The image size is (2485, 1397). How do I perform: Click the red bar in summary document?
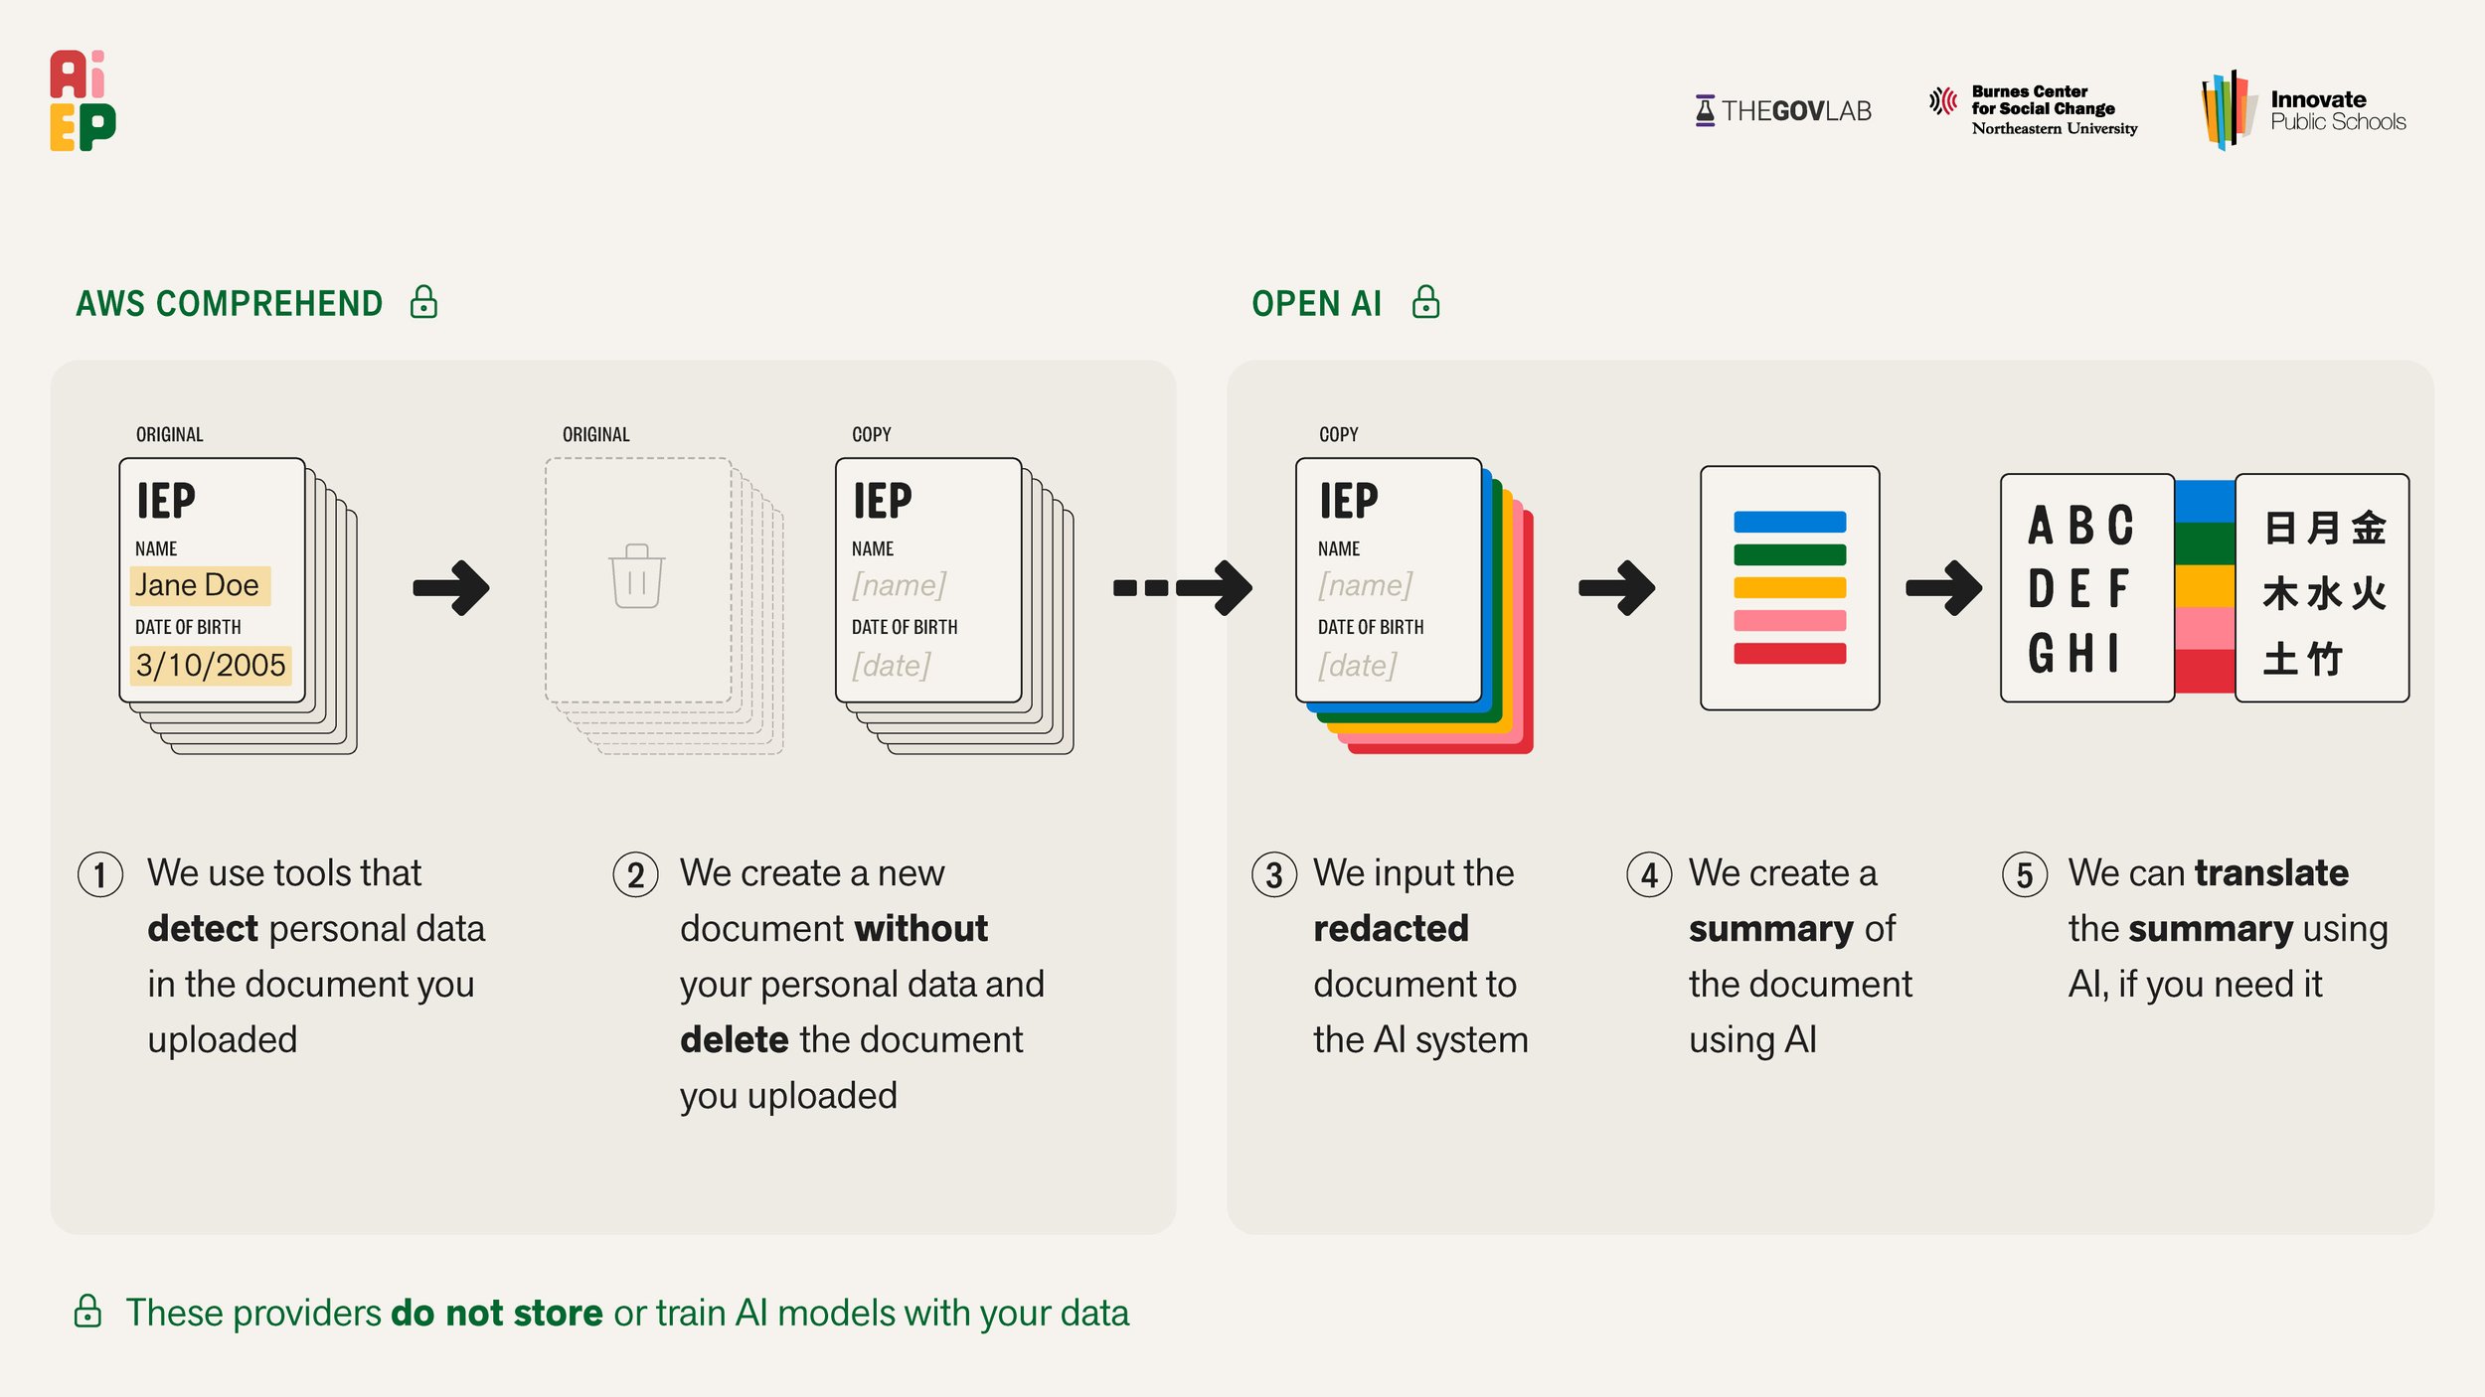pyautogui.click(x=1789, y=654)
